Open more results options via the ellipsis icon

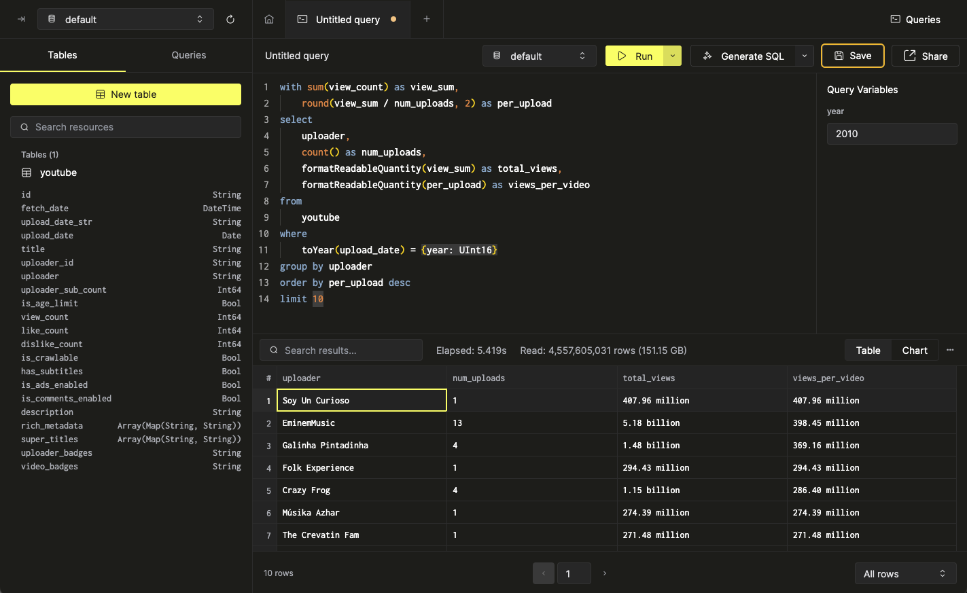[950, 350]
